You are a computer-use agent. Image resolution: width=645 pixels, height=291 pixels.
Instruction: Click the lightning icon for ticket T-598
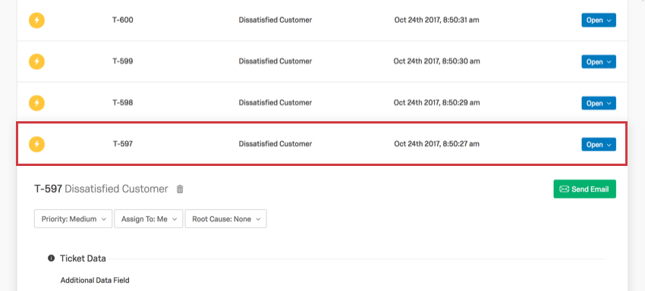tap(36, 103)
